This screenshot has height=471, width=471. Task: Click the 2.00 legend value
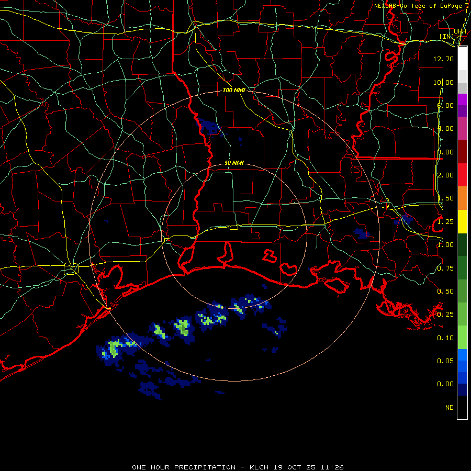[x=445, y=175]
